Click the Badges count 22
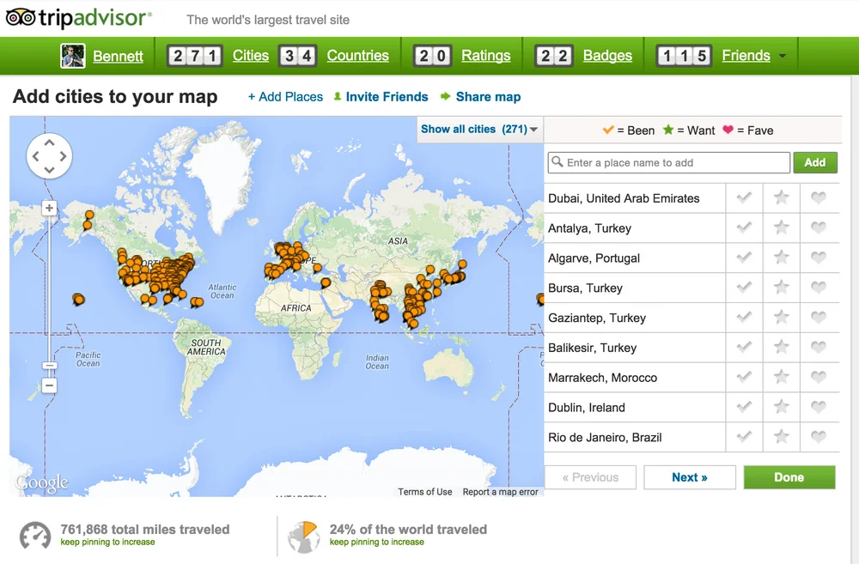 coord(554,56)
